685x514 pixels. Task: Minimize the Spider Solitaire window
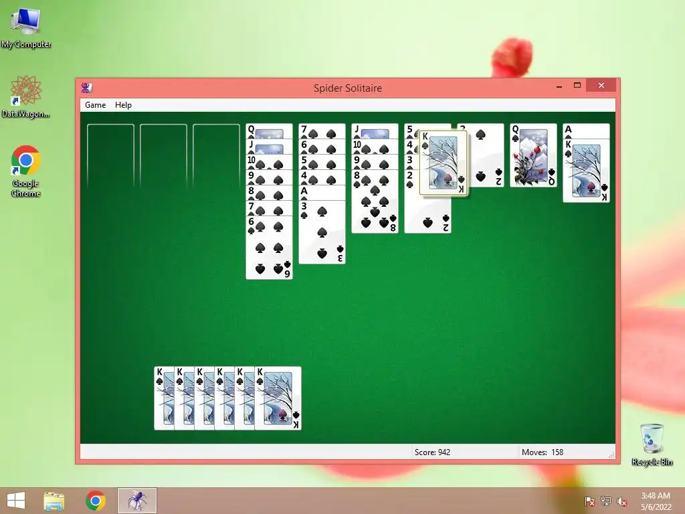tap(559, 86)
